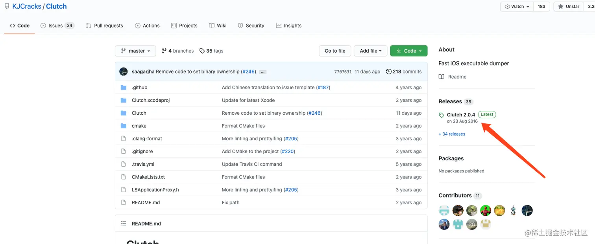Viewport: 595px width, 244px height.
Task: Click the folder icon next to Clutch.xcodeproj
Action: (x=124, y=100)
